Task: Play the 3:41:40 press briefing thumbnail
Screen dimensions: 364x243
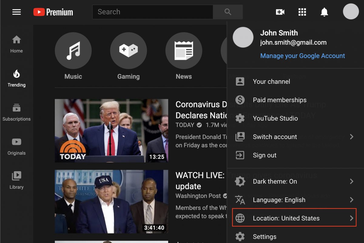Action: 111,201
